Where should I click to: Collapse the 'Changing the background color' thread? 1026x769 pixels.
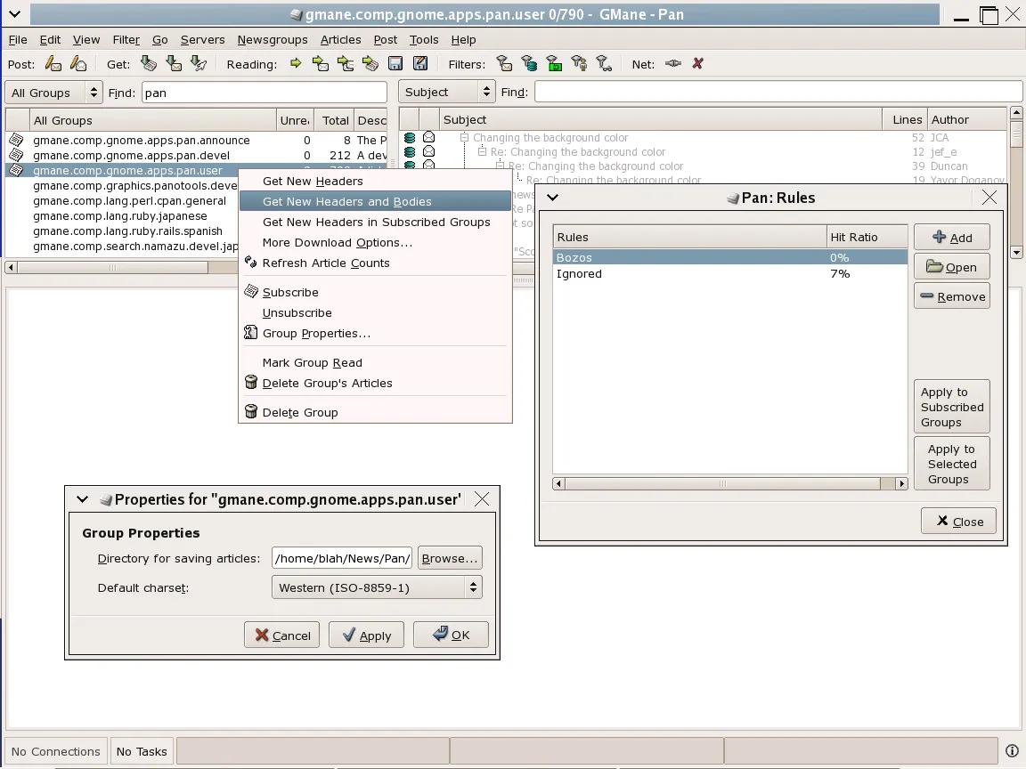point(464,138)
